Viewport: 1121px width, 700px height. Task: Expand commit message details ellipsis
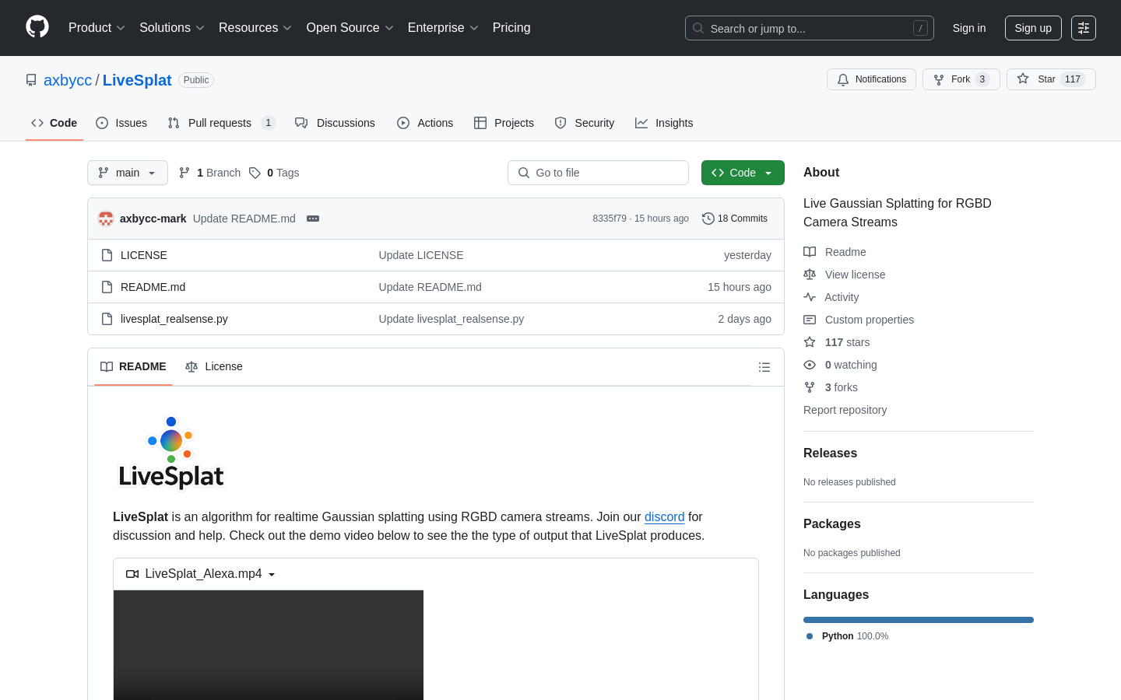pyautogui.click(x=313, y=219)
